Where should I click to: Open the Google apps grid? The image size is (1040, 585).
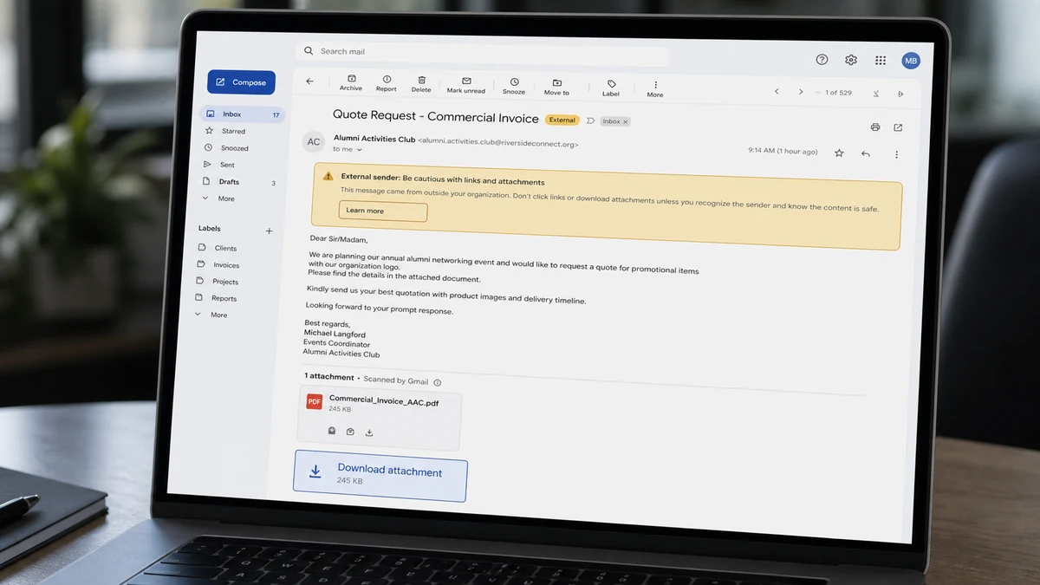[881, 61]
